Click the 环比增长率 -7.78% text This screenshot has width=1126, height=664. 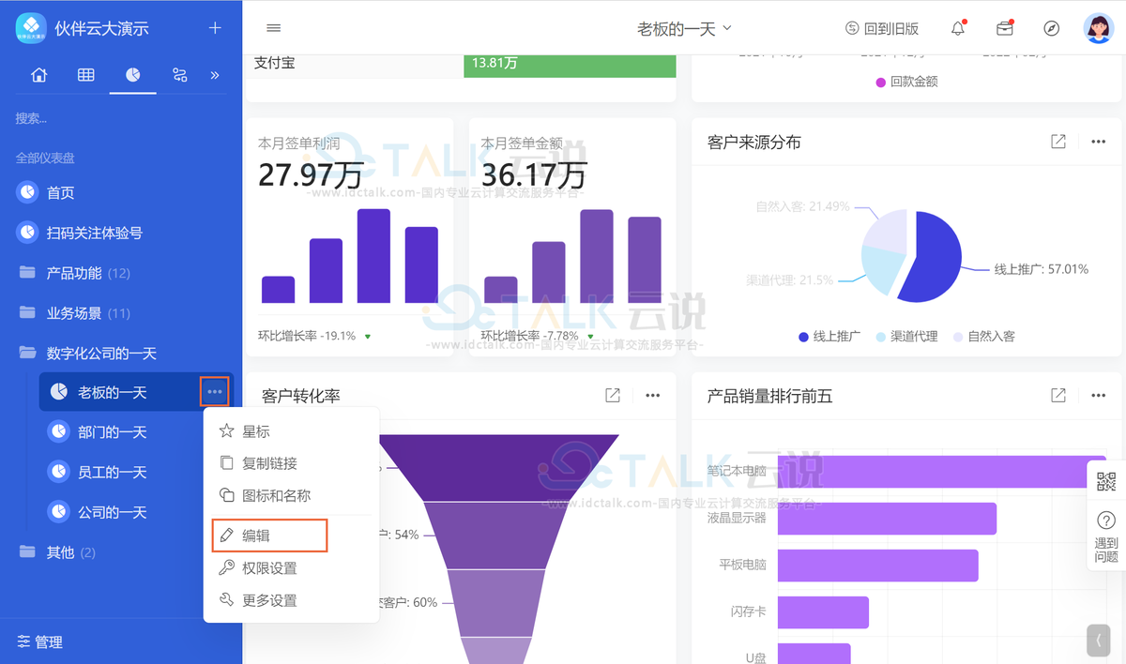529,335
